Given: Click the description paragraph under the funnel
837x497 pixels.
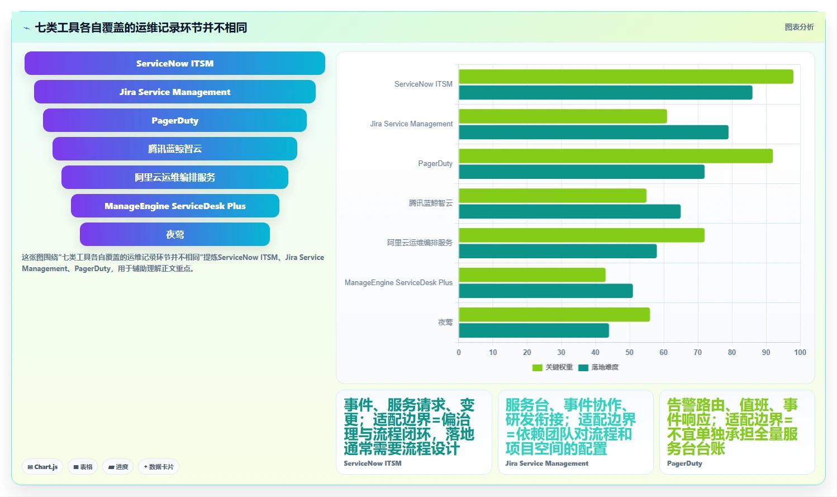Looking at the screenshot, I should pyautogui.click(x=173, y=263).
